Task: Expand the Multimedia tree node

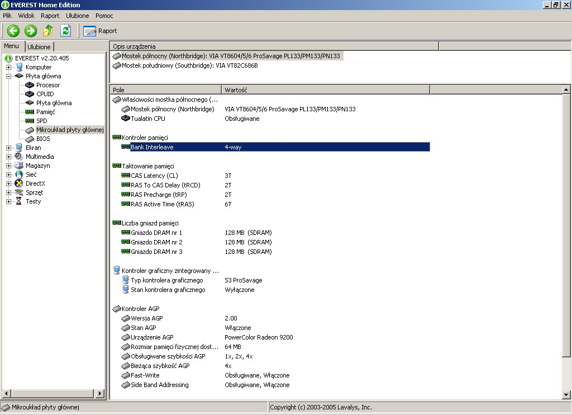Action: pos(9,157)
